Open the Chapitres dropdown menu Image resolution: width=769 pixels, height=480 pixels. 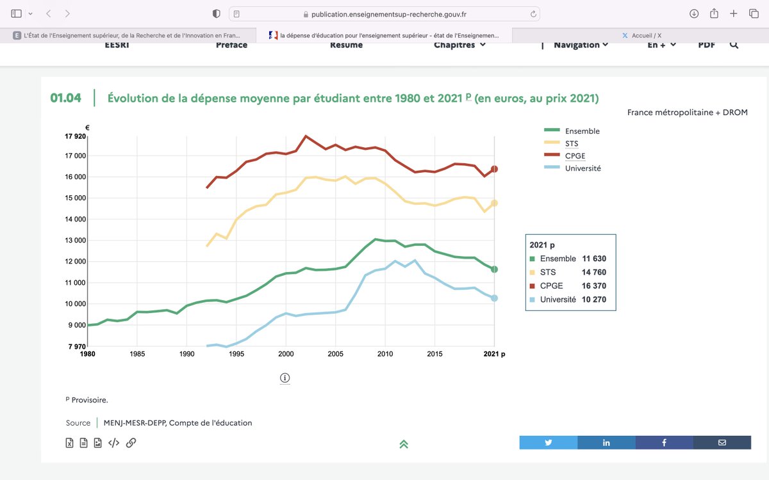tap(459, 45)
